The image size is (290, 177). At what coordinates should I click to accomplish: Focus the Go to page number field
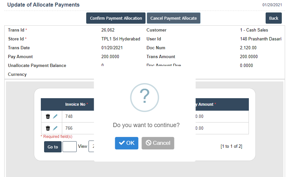[69, 147]
